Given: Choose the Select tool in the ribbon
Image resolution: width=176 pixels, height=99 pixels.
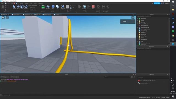Looking at the screenshot, I should click(14, 7).
